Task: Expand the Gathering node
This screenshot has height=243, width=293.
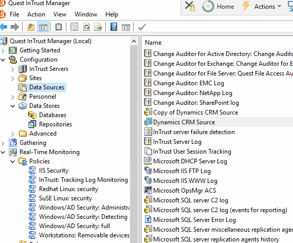Action: coord(3,143)
